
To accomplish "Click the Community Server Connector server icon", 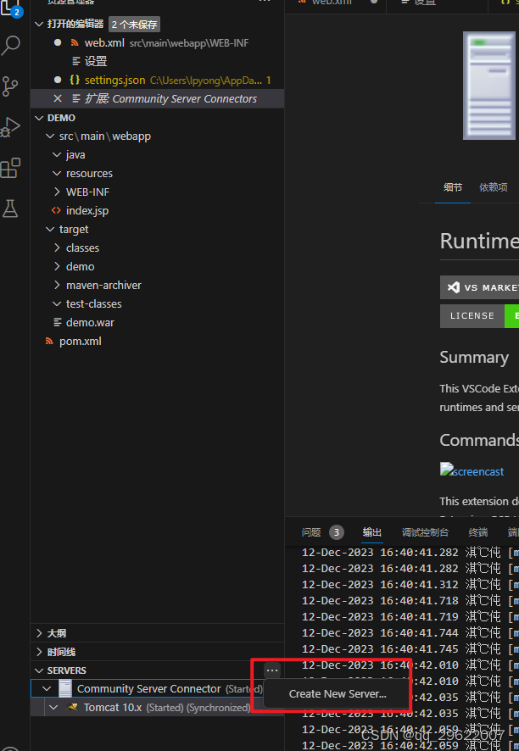I will [x=65, y=689].
